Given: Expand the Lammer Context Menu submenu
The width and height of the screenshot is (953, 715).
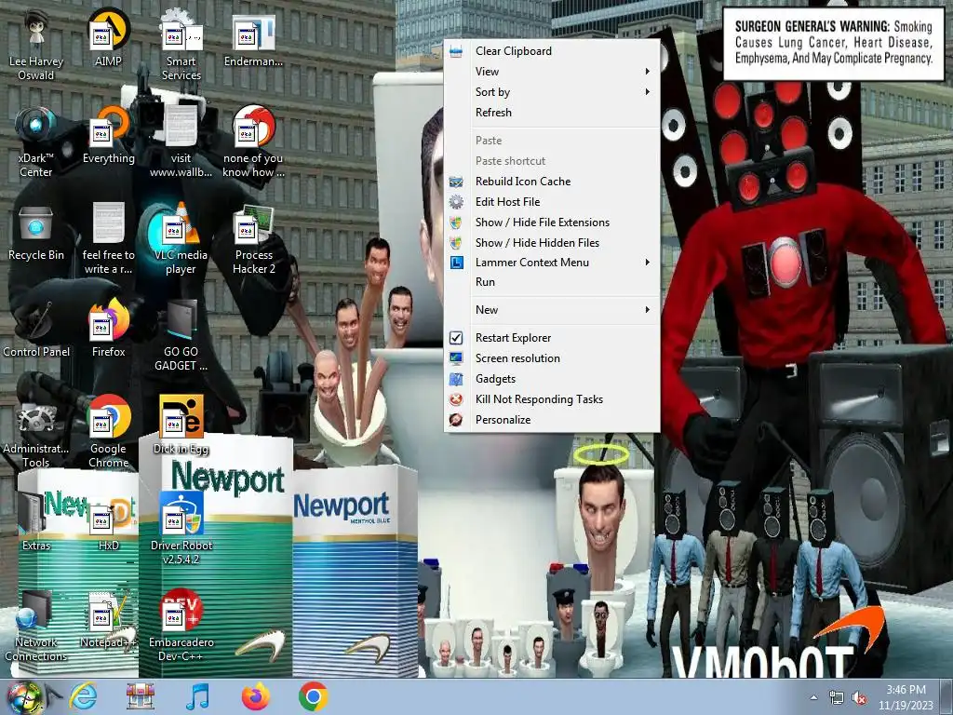Looking at the screenshot, I should 552,263.
